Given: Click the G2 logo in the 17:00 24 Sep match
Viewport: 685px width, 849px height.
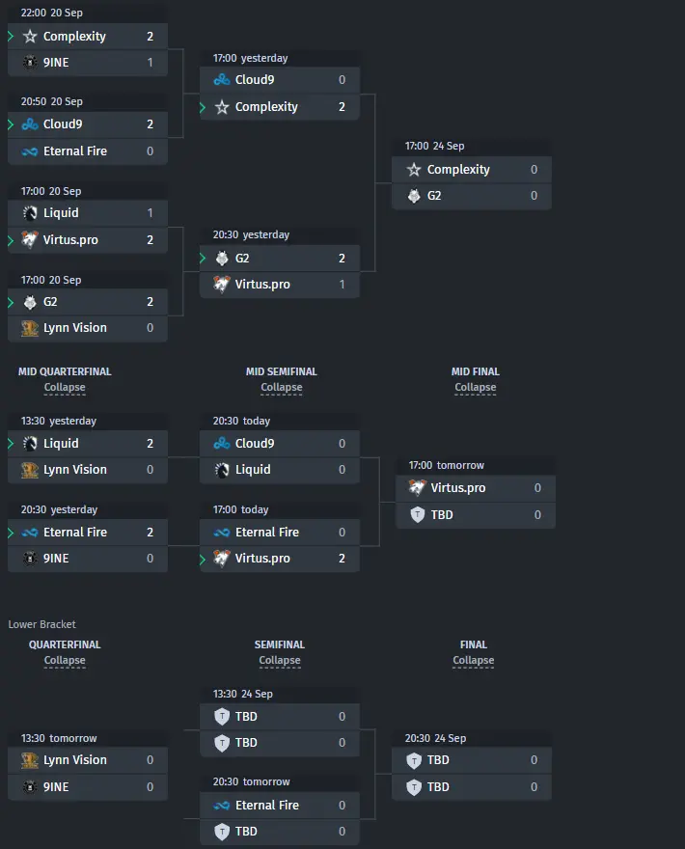Looking at the screenshot, I should pyautogui.click(x=414, y=196).
